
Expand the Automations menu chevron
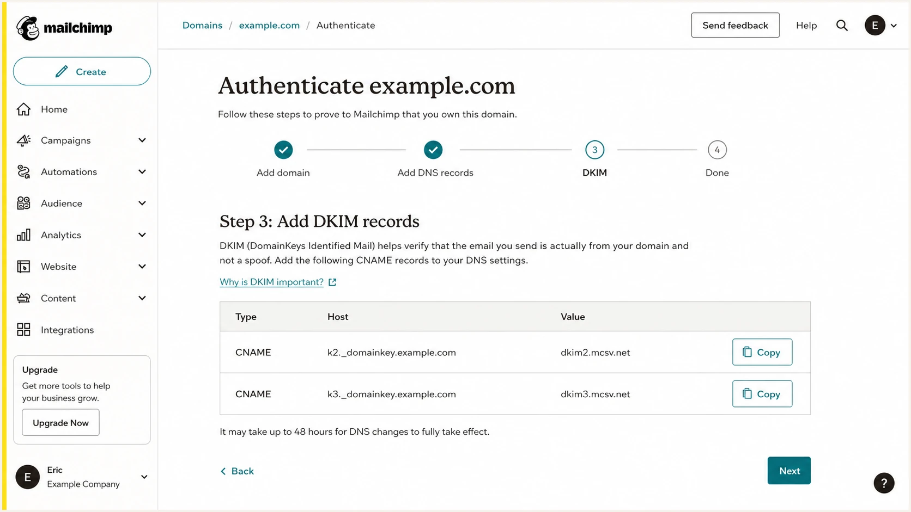tap(142, 172)
